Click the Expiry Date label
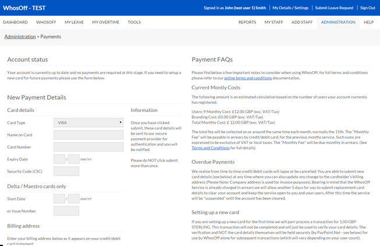This screenshot has width=380, height=246. pyautogui.click(x=17, y=159)
